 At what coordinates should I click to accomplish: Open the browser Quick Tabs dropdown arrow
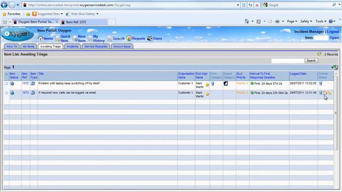(10, 22)
